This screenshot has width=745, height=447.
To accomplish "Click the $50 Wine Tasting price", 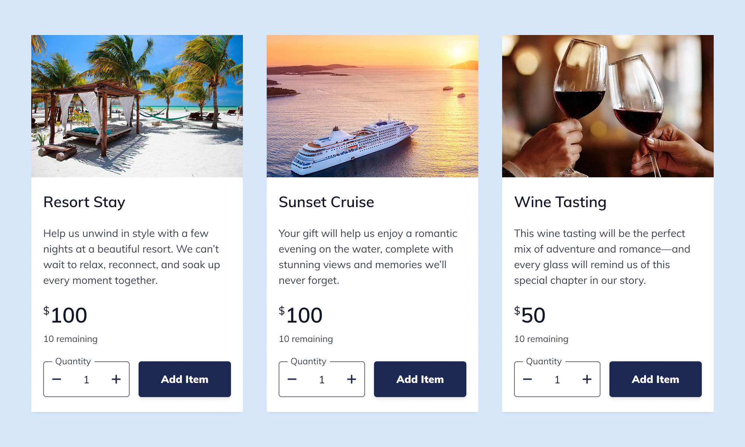I will coord(530,315).
